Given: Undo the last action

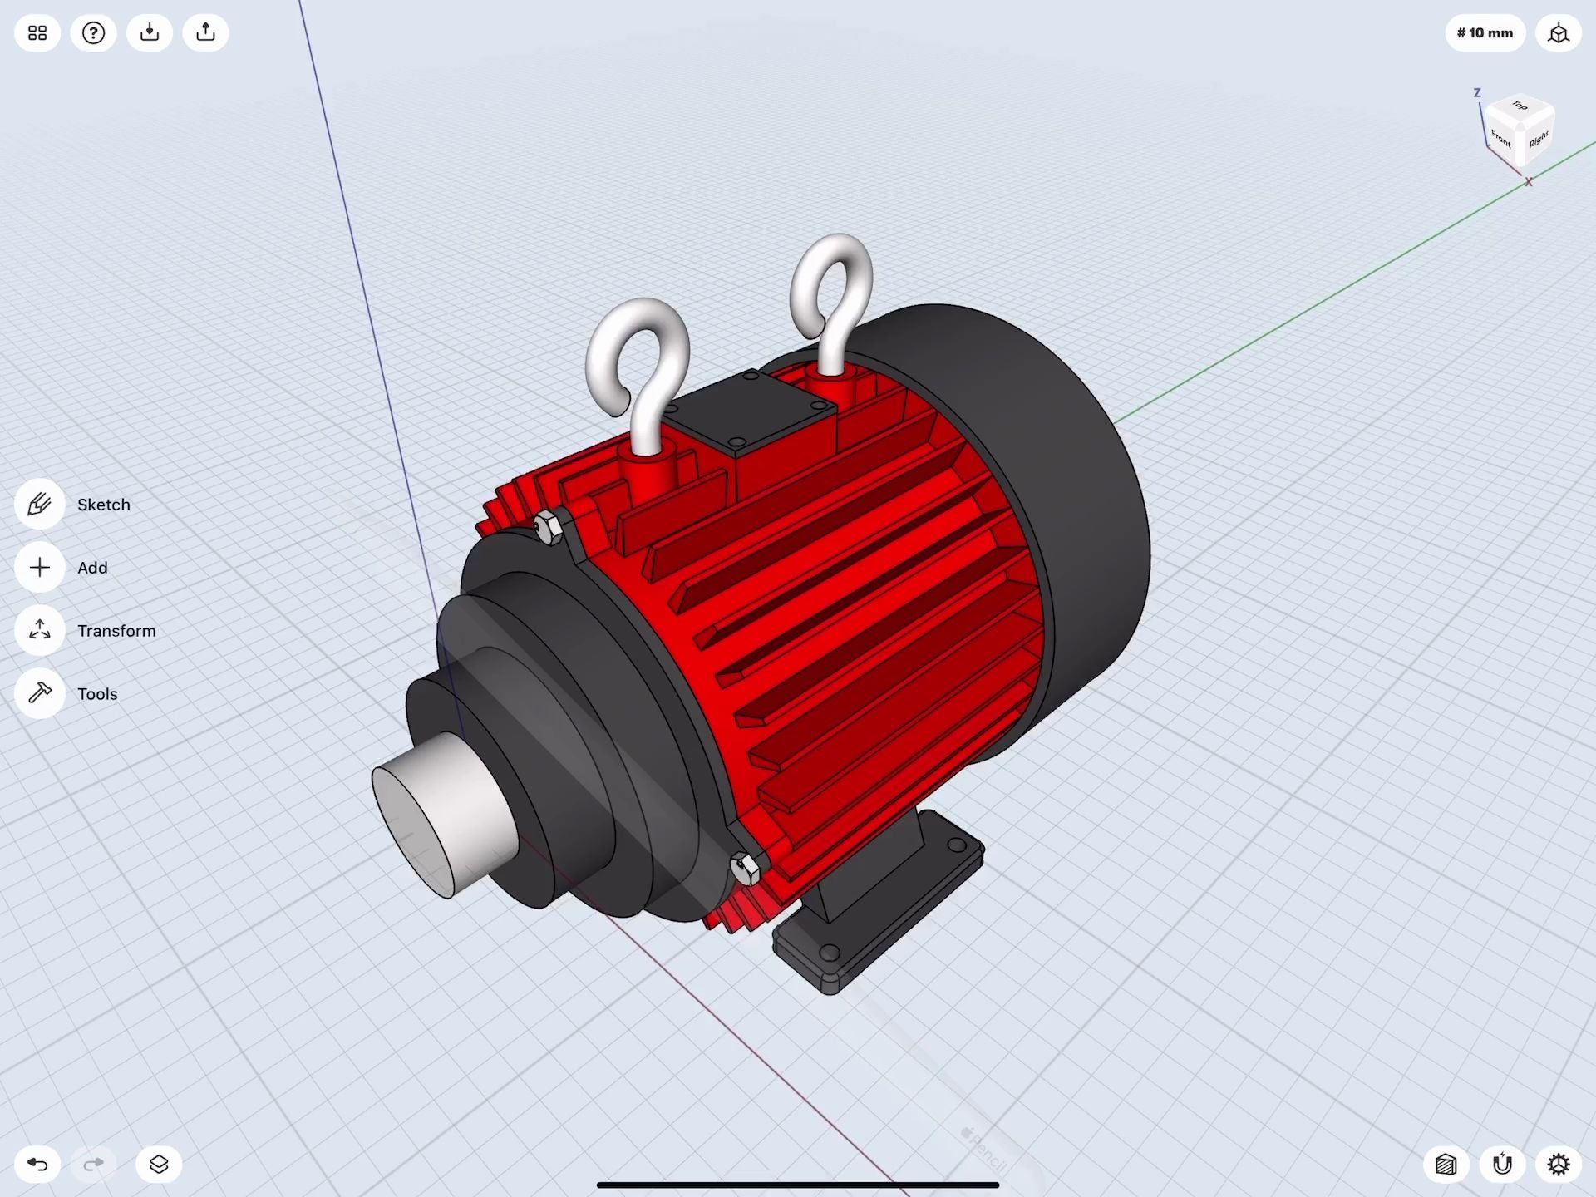Looking at the screenshot, I should (x=37, y=1164).
